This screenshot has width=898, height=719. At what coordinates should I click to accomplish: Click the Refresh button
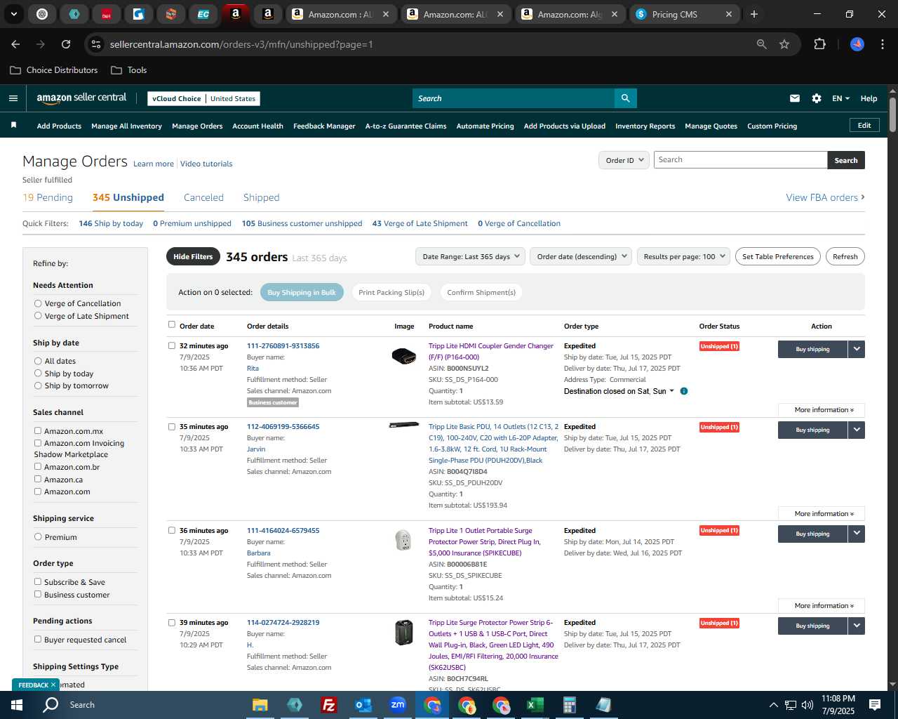(x=845, y=256)
